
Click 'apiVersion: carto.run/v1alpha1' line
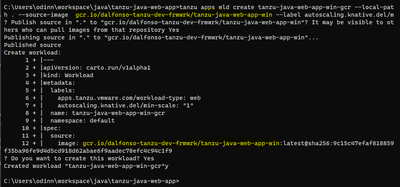(x=97, y=68)
